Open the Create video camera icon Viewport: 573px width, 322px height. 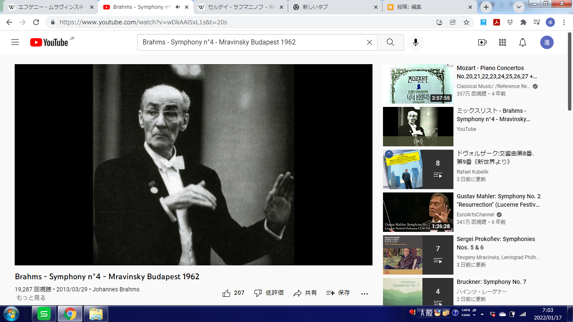(x=482, y=42)
